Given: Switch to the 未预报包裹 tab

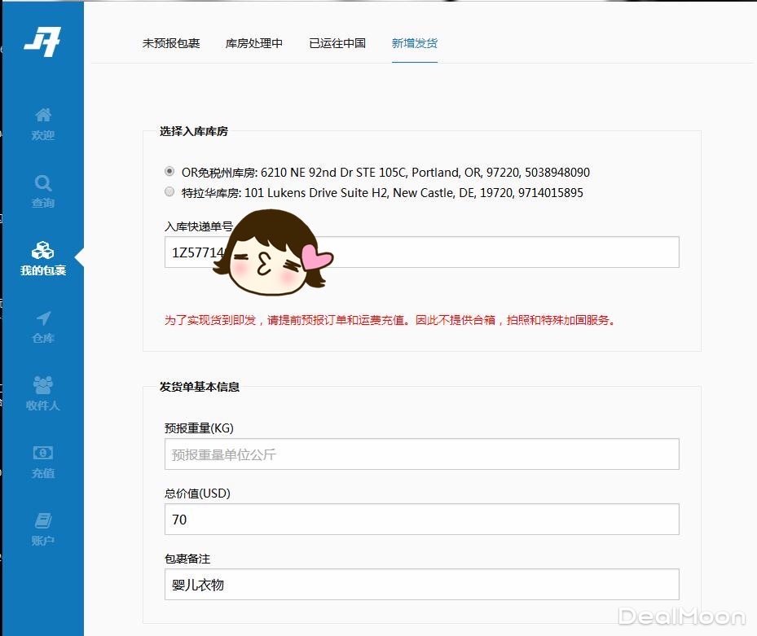Looking at the screenshot, I should point(171,44).
